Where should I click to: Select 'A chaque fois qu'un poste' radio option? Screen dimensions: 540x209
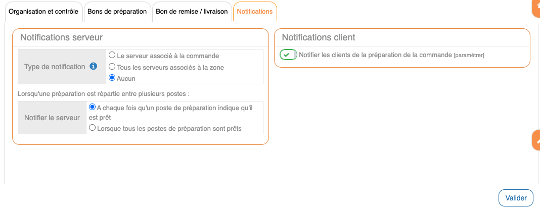pyautogui.click(x=92, y=107)
